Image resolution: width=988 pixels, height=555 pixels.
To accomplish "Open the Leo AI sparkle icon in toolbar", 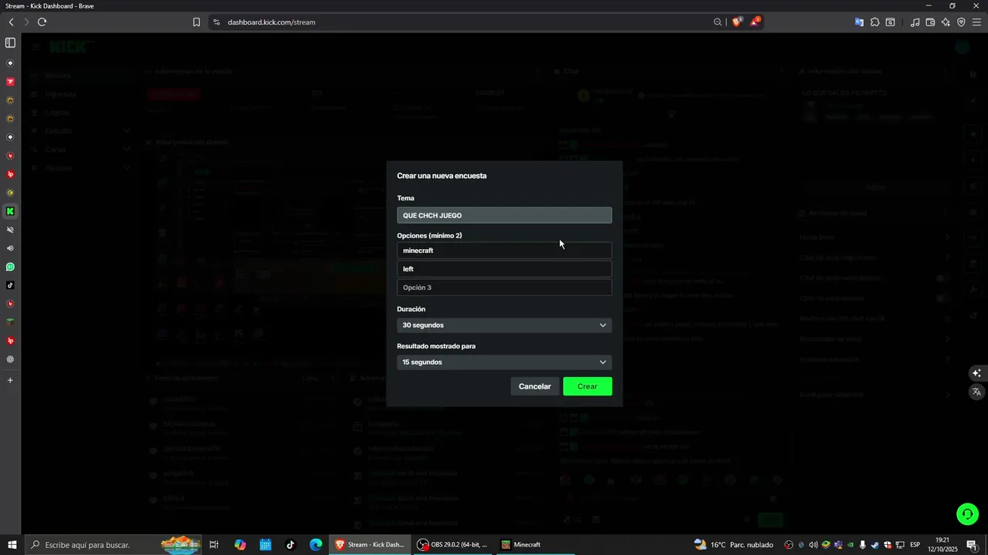I will pos(946,22).
